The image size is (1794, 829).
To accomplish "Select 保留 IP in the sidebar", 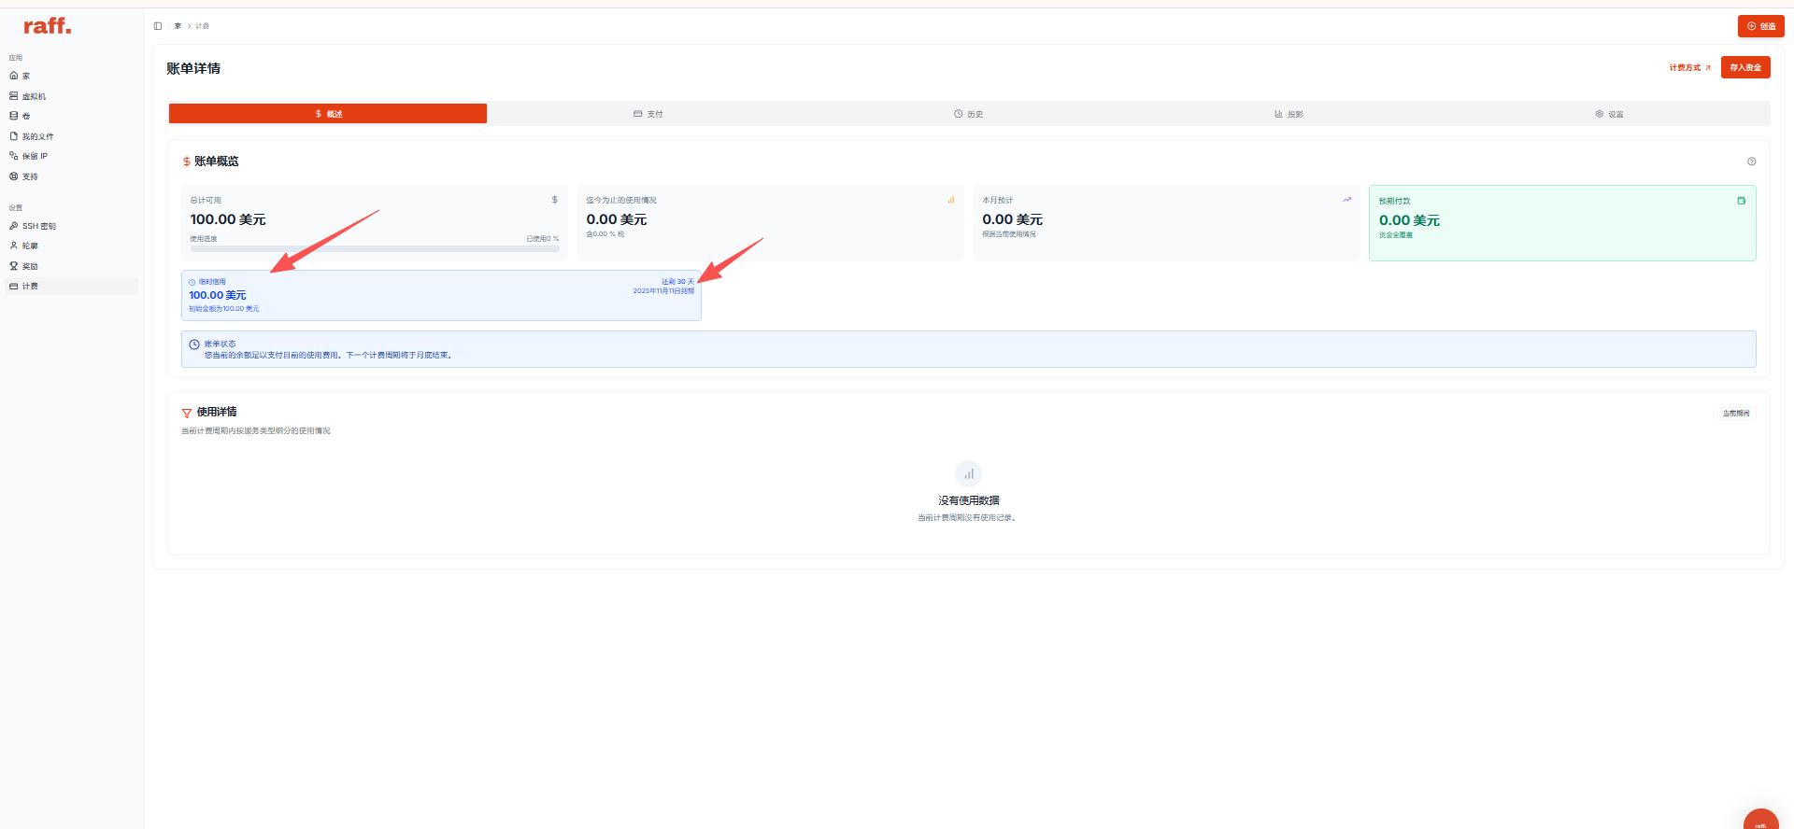I will click(34, 156).
